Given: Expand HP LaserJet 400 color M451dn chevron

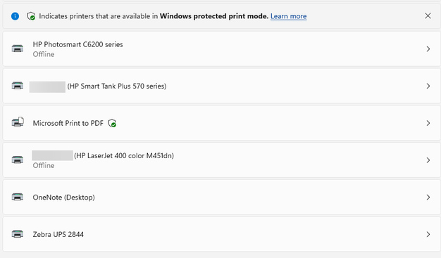Looking at the screenshot, I should click(x=428, y=160).
